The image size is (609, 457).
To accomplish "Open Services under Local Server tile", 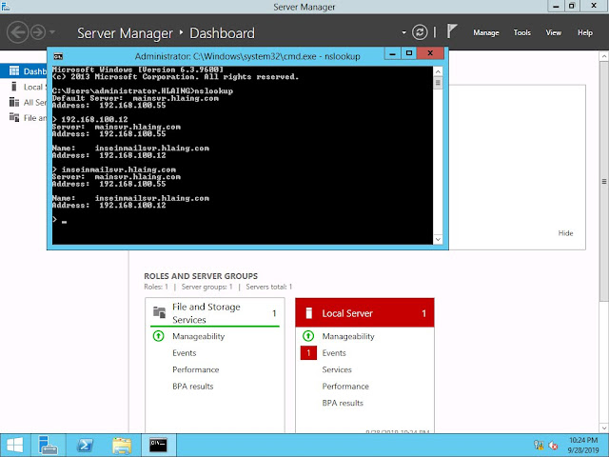I will pyautogui.click(x=337, y=369).
